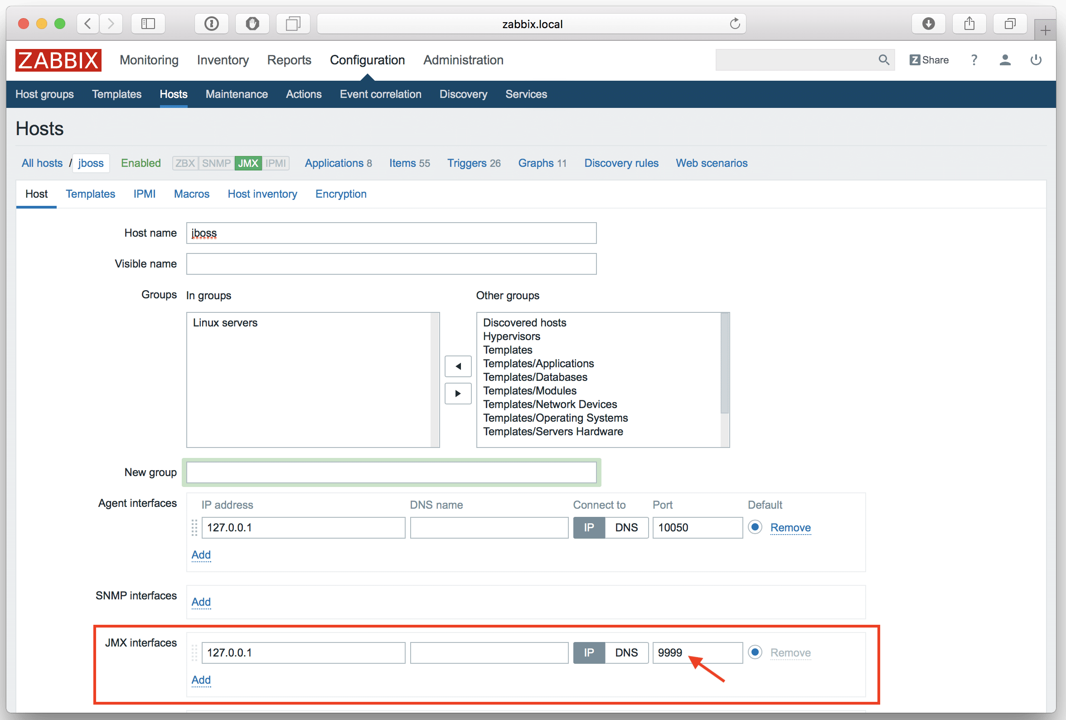Open Safari downloads icon
The height and width of the screenshot is (720, 1066).
tap(928, 24)
